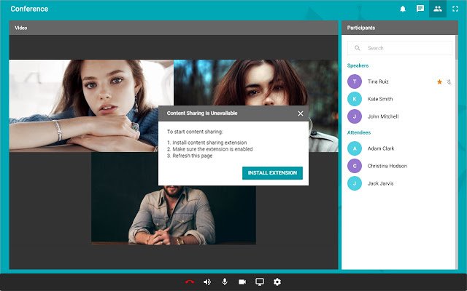The width and height of the screenshot is (467, 291).
Task: Open the notifications bell icon
Action: pos(403,9)
